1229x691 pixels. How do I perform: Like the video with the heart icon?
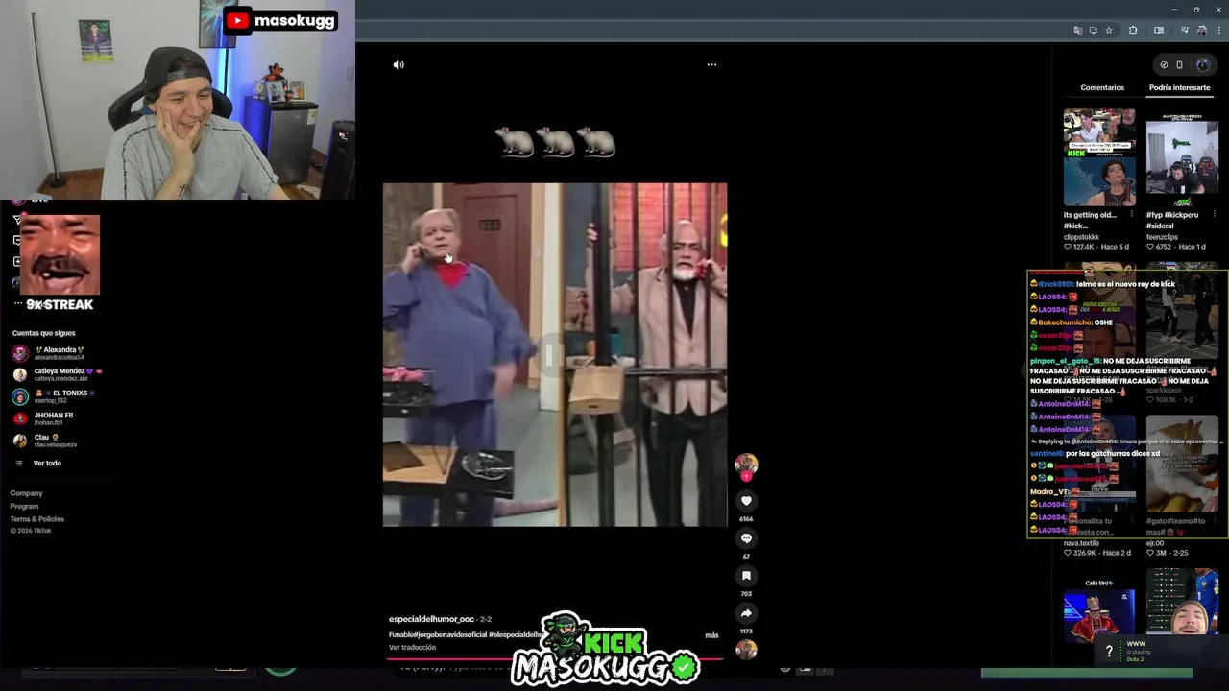pos(746,500)
